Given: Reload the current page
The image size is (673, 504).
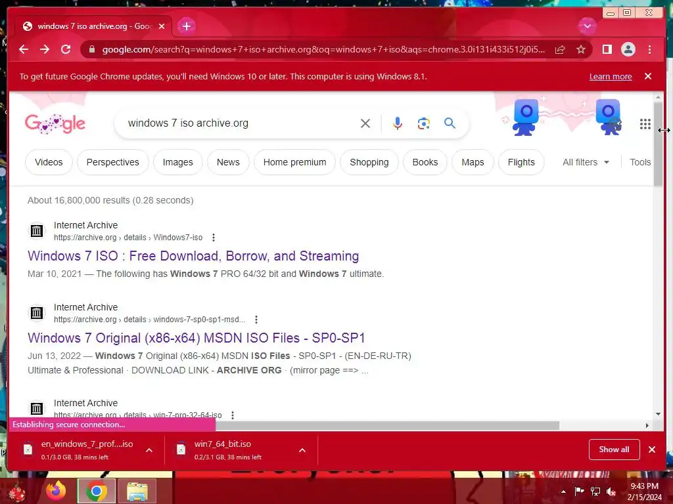Looking at the screenshot, I should (x=66, y=49).
